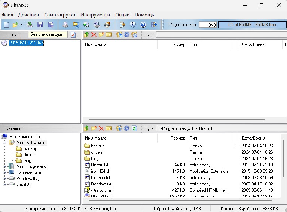Open the Файл menu
Viewport: 287px width, 212px height.
(7, 15)
